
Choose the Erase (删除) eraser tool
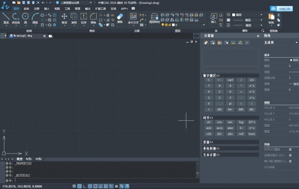120,18
